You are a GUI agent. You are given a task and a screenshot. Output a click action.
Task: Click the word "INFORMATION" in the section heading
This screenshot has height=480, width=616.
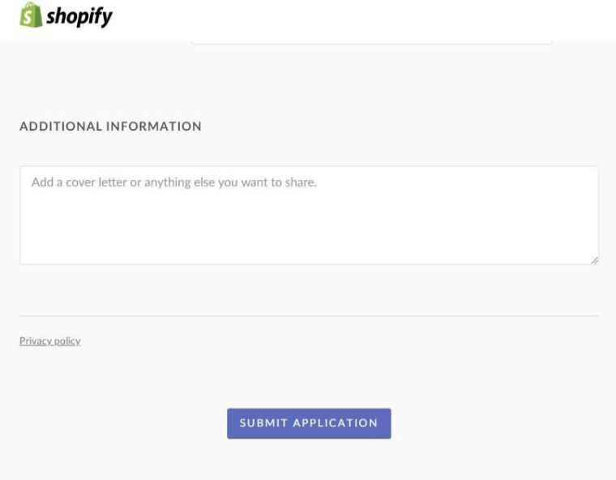pyautogui.click(x=154, y=126)
